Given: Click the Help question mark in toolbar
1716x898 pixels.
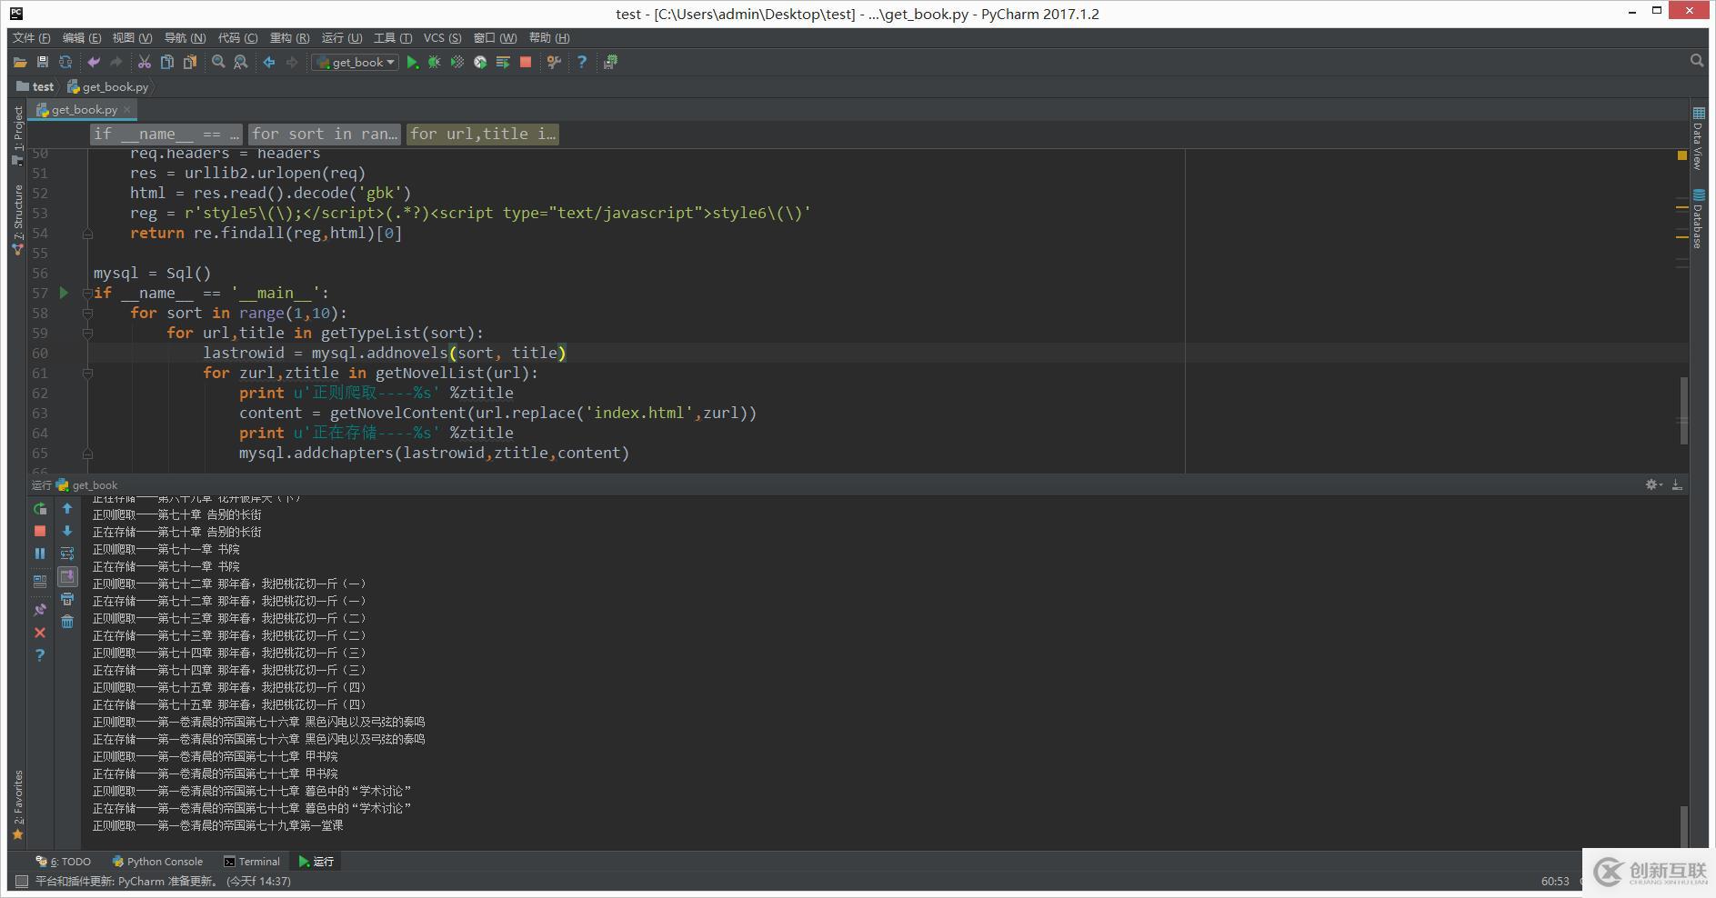Looking at the screenshot, I should tap(582, 62).
